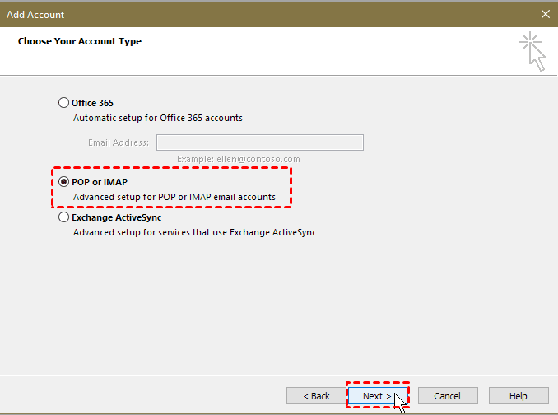Click the "Choose Your Account Type" heading
Image resolution: width=558 pixels, height=415 pixels.
pyautogui.click(x=80, y=41)
